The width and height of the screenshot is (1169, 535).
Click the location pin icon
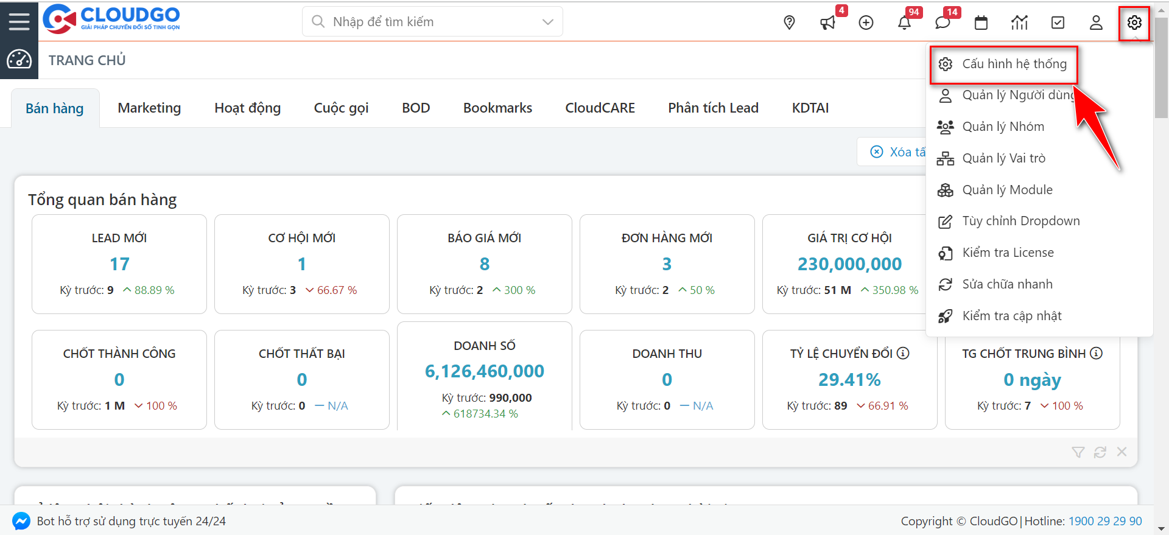[789, 23]
